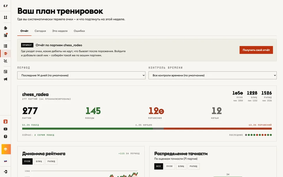Click the 2 серия побед streak text
Image resolution: width=283 pixels, height=177 pixels.
[45, 135]
